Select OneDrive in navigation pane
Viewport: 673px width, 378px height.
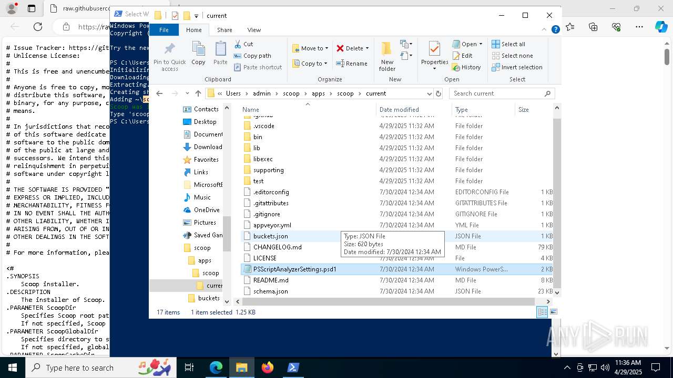point(207,210)
